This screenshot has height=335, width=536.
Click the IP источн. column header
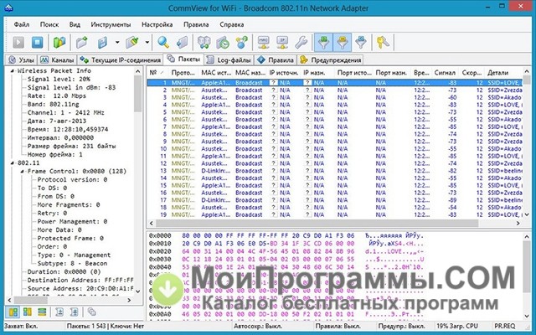pos(284,73)
